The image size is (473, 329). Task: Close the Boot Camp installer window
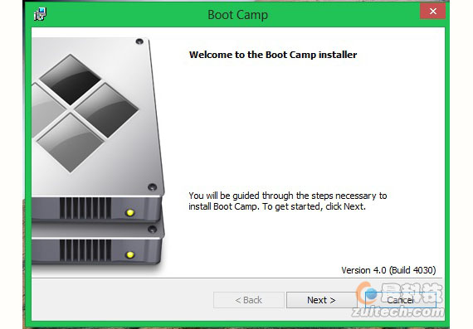click(x=432, y=12)
